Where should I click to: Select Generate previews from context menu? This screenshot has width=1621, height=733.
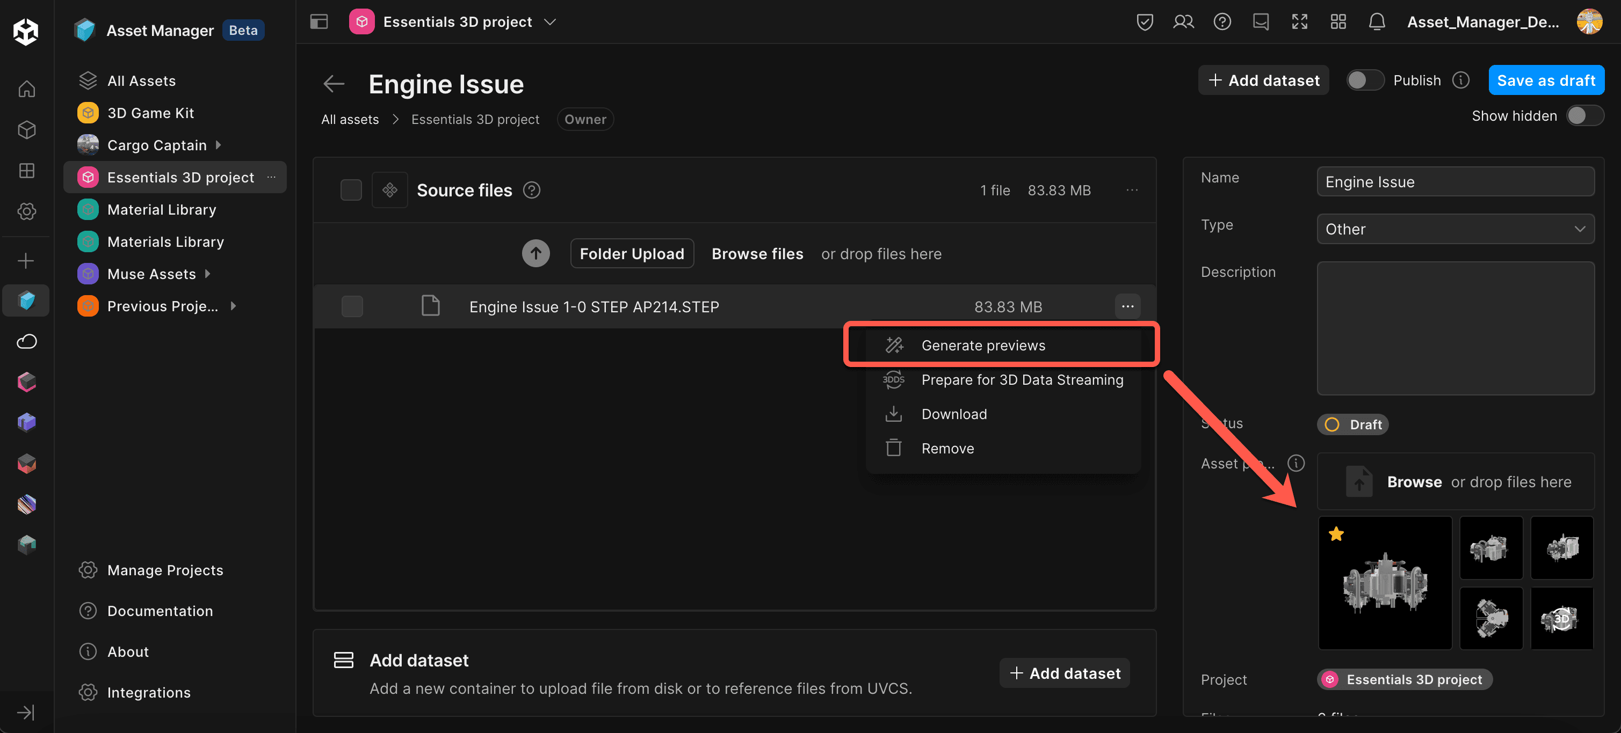(983, 345)
